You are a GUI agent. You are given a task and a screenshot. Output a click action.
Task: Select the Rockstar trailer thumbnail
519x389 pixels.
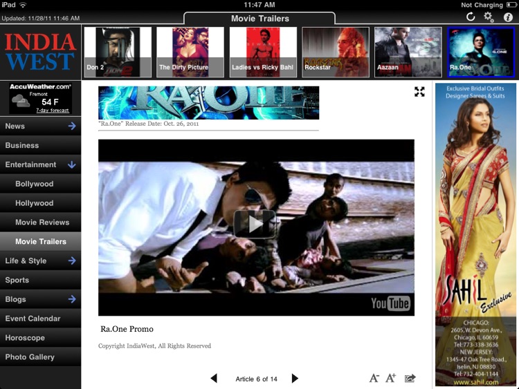(x=336, y=53)
